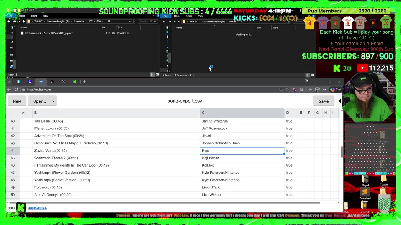
Task: Go up one folder in left Explorer
Action: pos(23,22)
